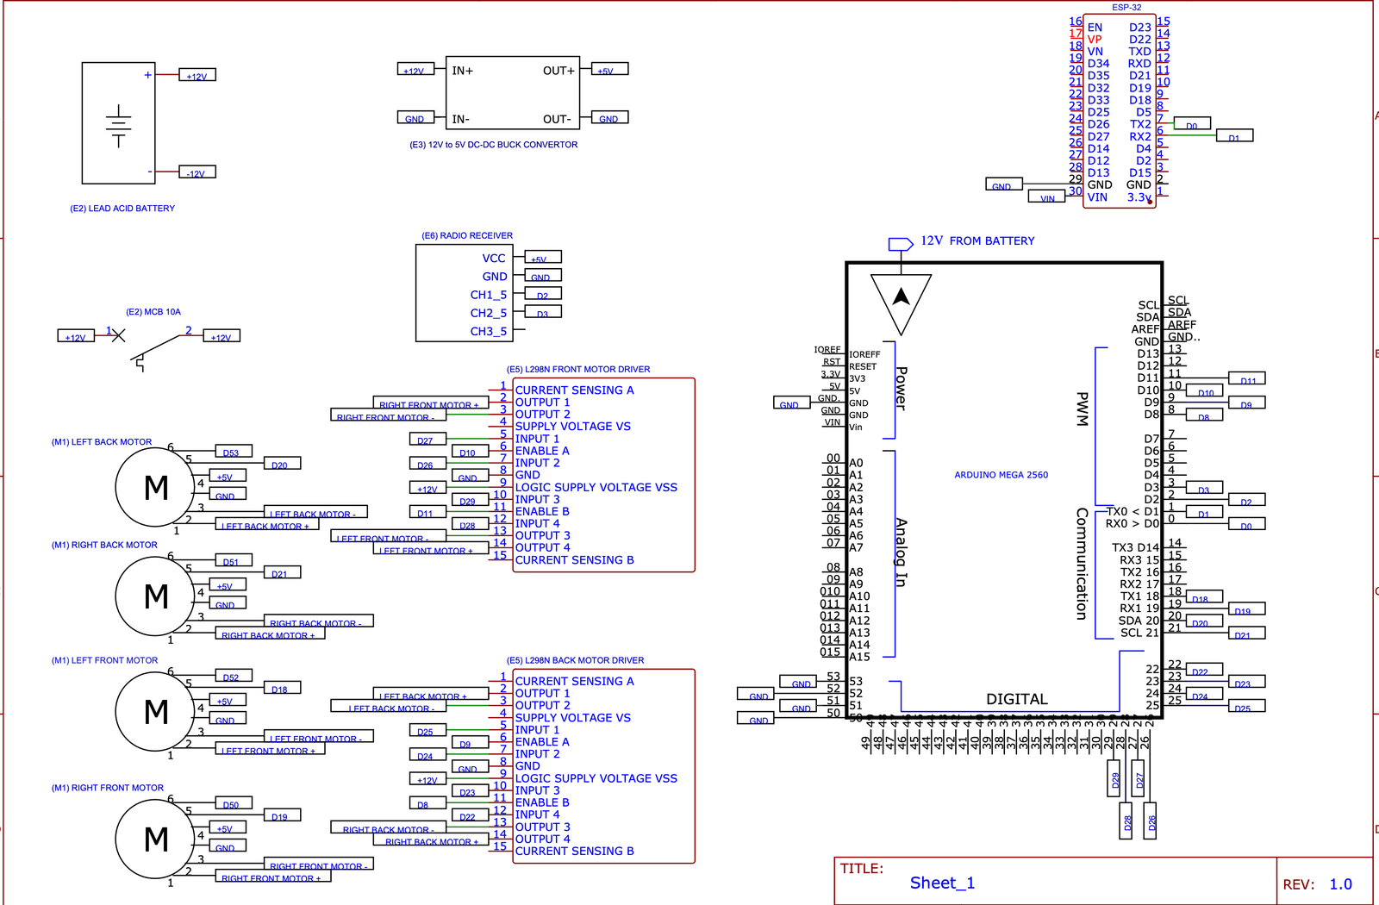Click the 'CH3_5' pin on radio receiver
The width and height of the screenshot is (1379, 905).
[x=489, y=331]
